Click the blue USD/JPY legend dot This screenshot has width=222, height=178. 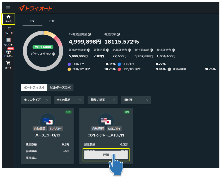[119, 64]
